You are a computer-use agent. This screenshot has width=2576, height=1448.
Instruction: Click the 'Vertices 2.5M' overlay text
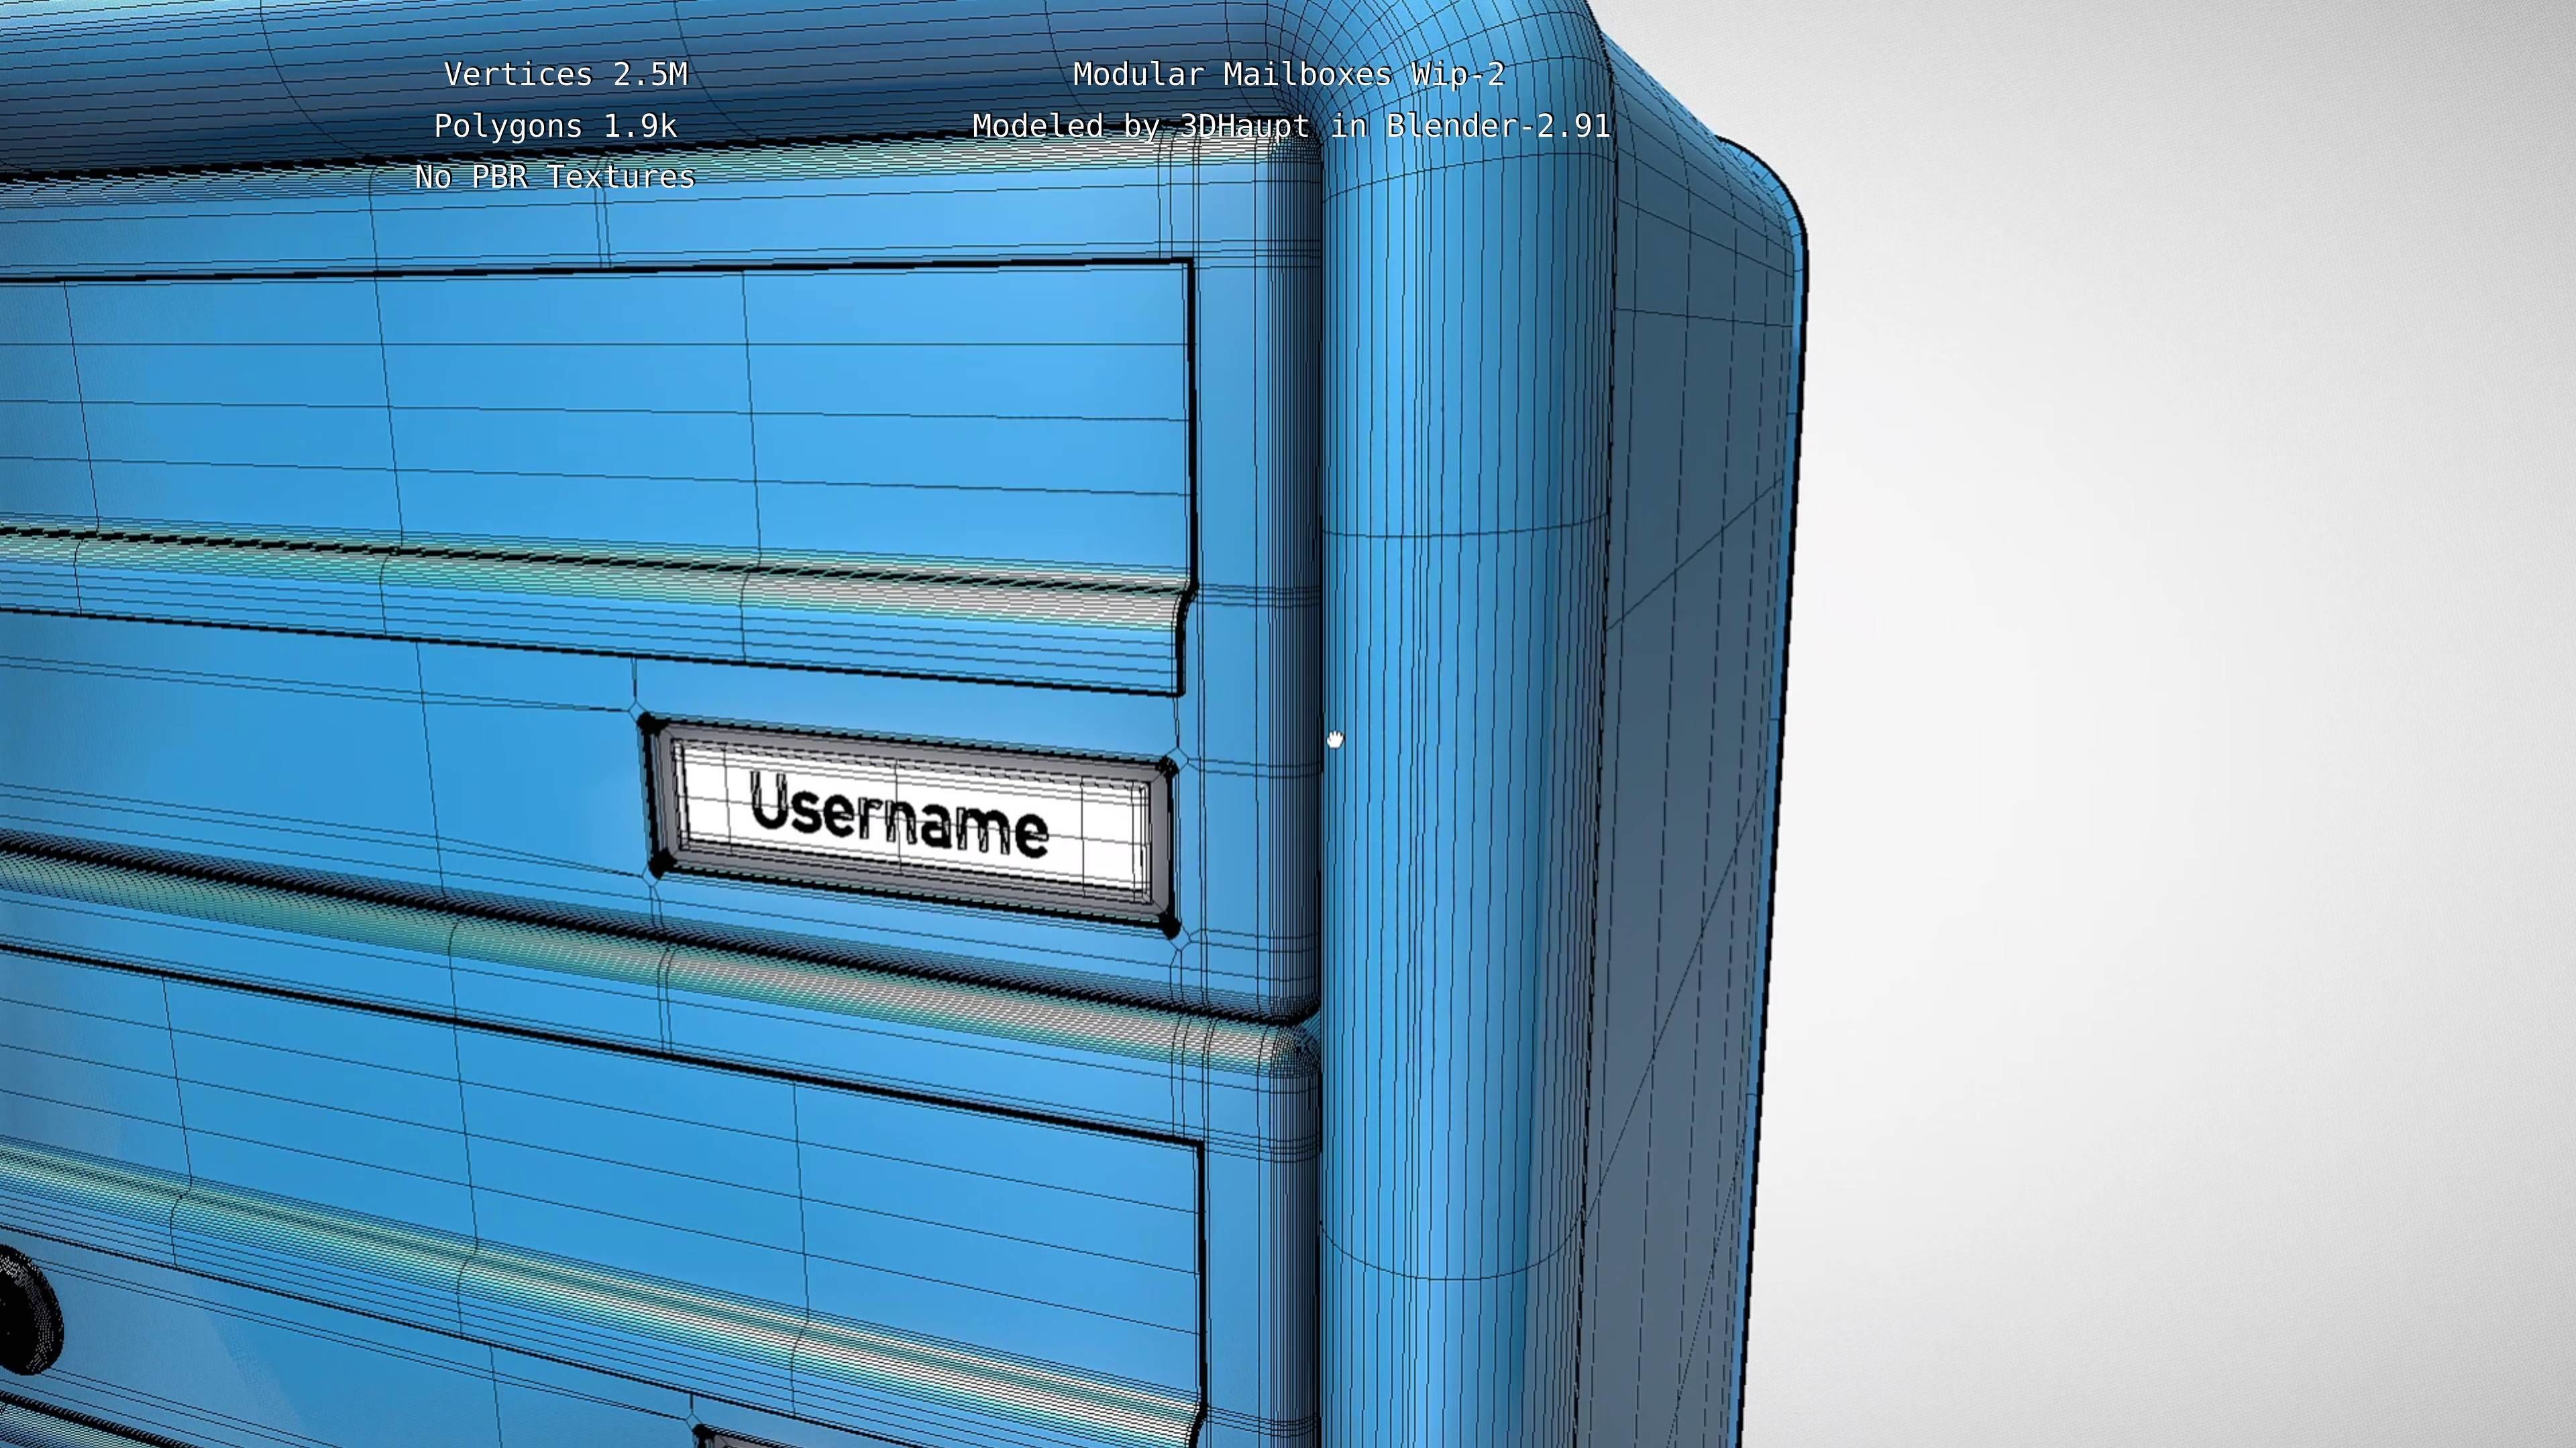tap(565, 75)
